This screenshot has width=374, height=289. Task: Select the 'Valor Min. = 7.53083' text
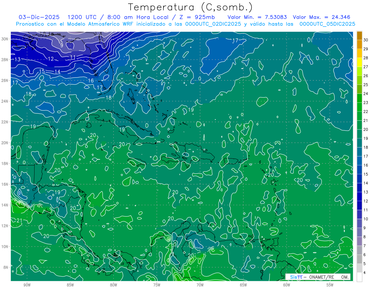(257, 17)
